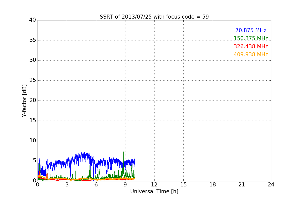The height and width of the screenshot is (201, 301).
Task: Click the x-axis tick label 12
Action: coord(154,184)
